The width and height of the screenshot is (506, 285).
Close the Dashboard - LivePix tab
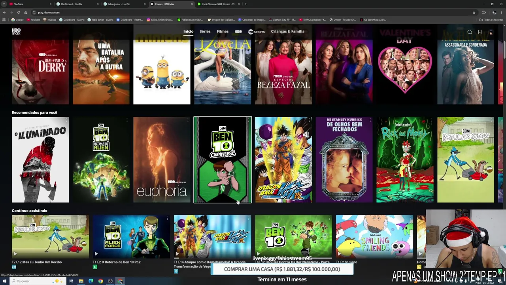pos(98,4)
